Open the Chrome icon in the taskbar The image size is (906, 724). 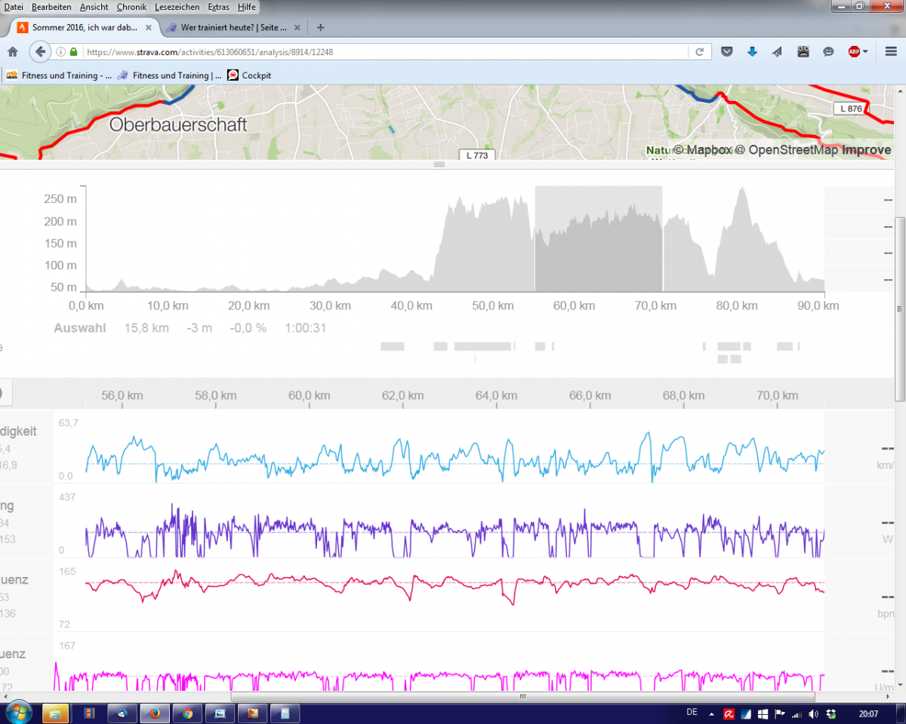[186, 713]
